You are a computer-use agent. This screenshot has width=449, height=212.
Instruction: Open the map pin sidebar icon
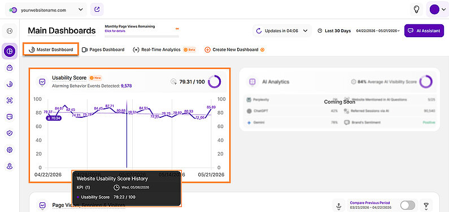pyautogui.click(x=10, y=166)
